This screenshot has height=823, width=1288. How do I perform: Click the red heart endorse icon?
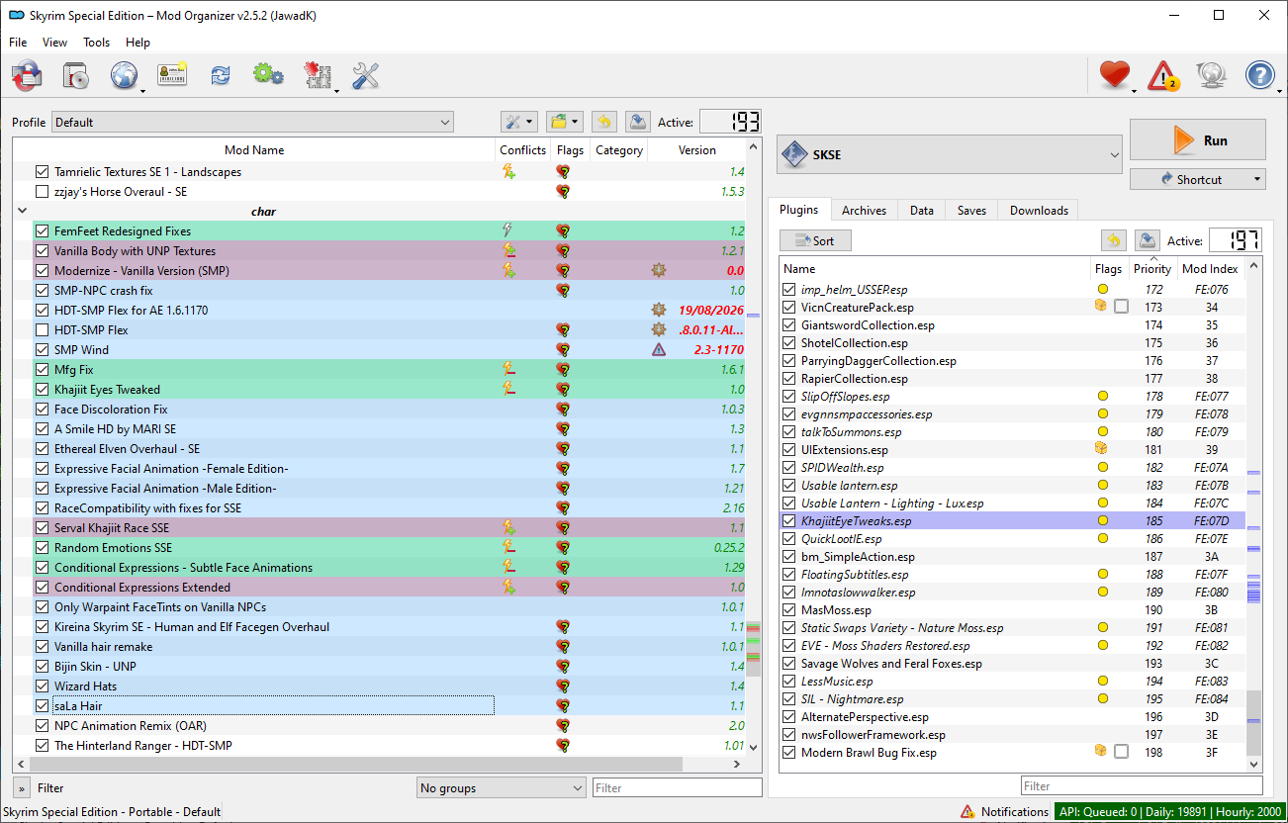click(x=1115, y=75)
